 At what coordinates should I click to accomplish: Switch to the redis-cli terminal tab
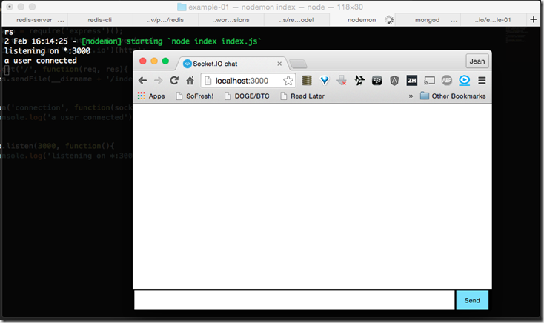100,20
